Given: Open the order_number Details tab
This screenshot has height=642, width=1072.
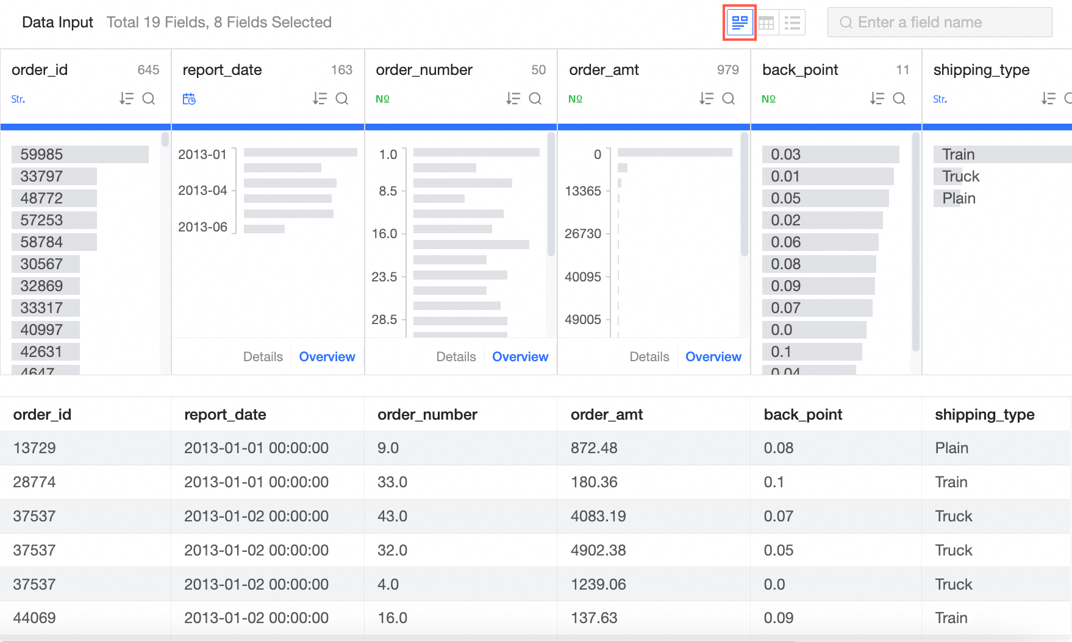Looking at the screenshot, I should coord(456,357).
